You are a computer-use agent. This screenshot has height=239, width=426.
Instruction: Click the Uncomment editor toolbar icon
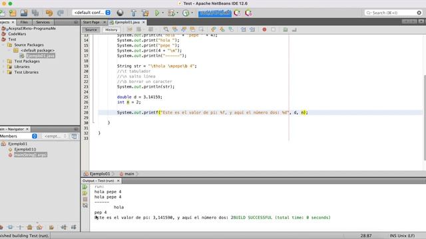pyautogui.click(x=294, y=29)
